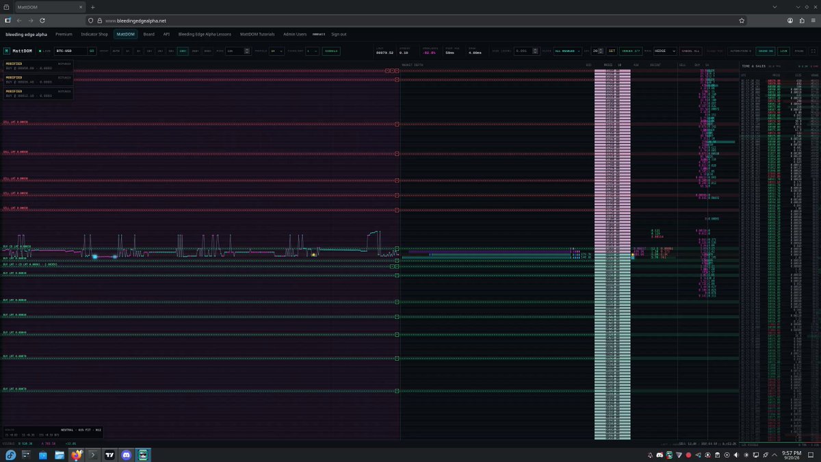
Task: Click the PAUSE toggle
Action: [x=799, y=51]
